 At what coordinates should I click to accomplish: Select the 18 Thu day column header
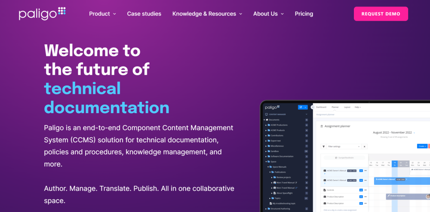pos(389,164)
